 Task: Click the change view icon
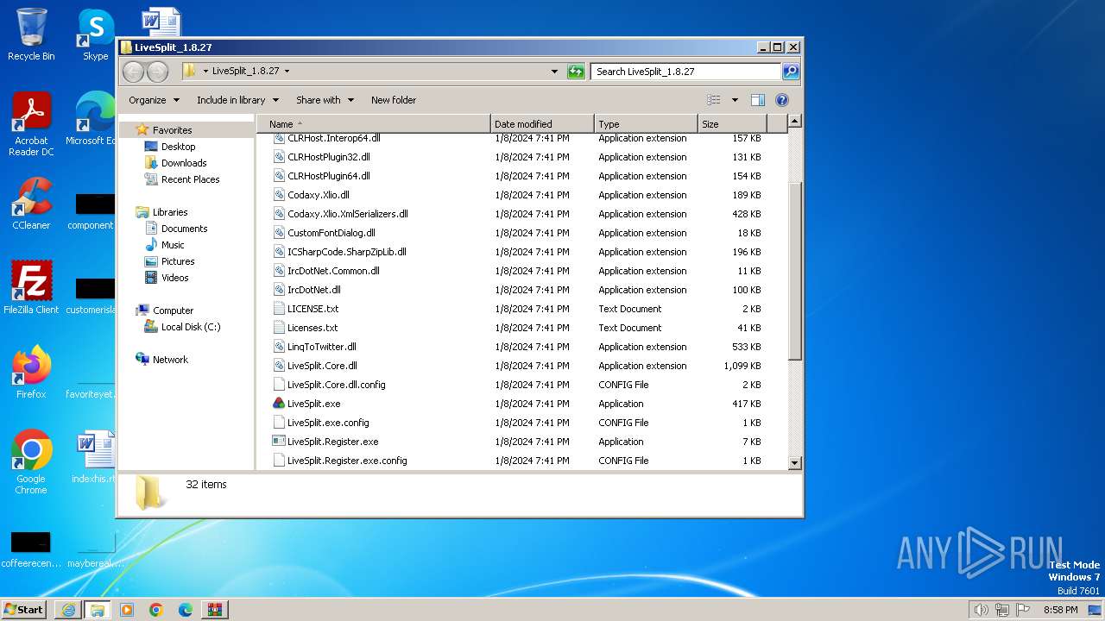[x=714, y=100]
